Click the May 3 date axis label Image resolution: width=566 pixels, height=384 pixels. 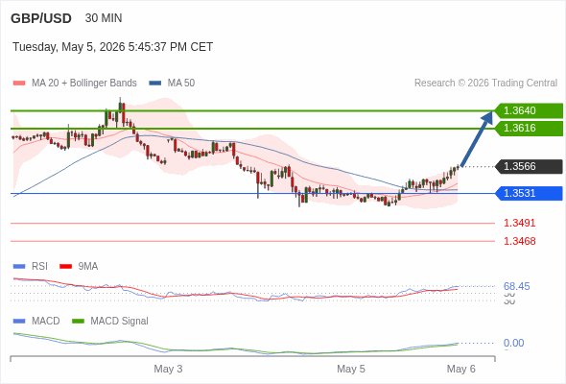tap(168, 369)
